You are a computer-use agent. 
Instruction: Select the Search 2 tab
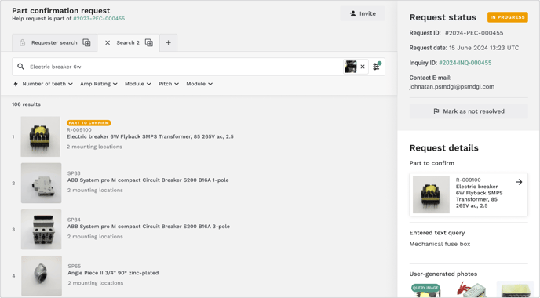pos(128,42)
